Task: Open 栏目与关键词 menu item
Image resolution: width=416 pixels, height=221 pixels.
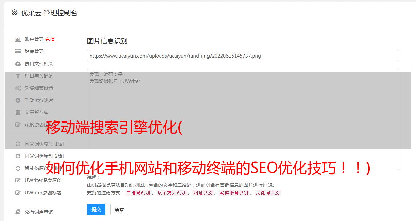Action: click(39, 76)
